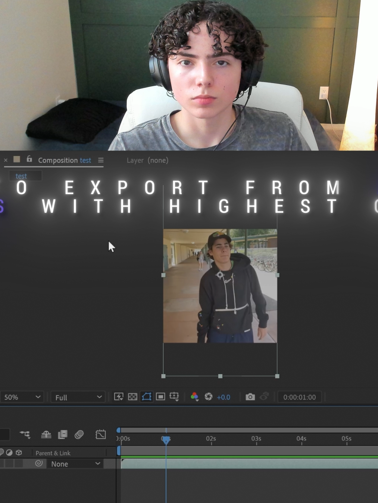Viewport: 378px width, 503px height.
Task: Expand the None parent link dropdown
Action: pyautogui.click(x=75, y=464)
